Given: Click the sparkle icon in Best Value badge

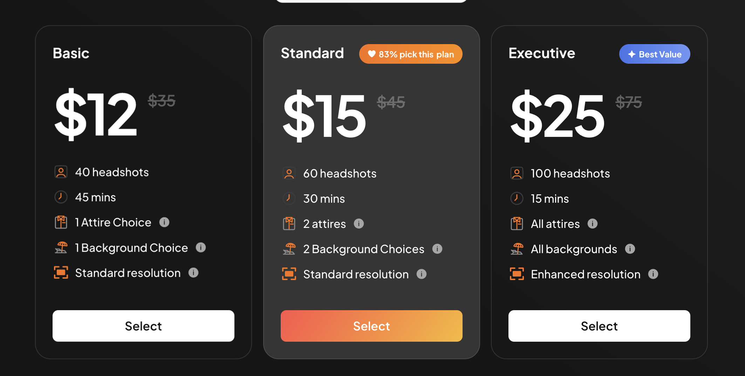Looking at the screenshot, I should pyautogui.click(x=631, y=54).
